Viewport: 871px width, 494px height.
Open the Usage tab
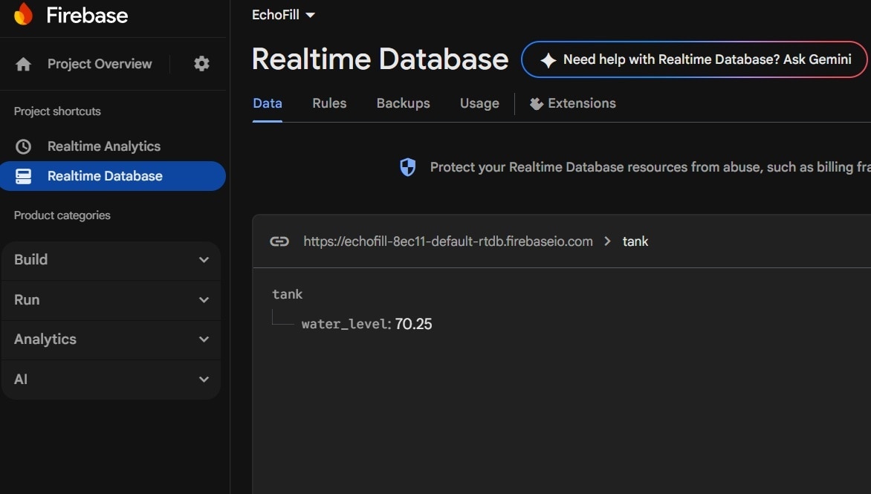coord(479,103)
